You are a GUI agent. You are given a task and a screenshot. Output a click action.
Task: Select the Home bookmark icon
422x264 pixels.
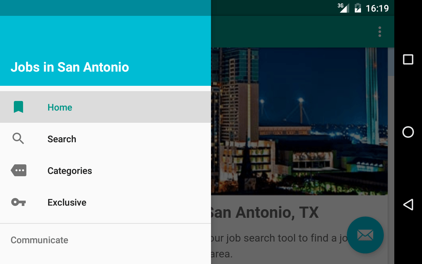[18, 107]
